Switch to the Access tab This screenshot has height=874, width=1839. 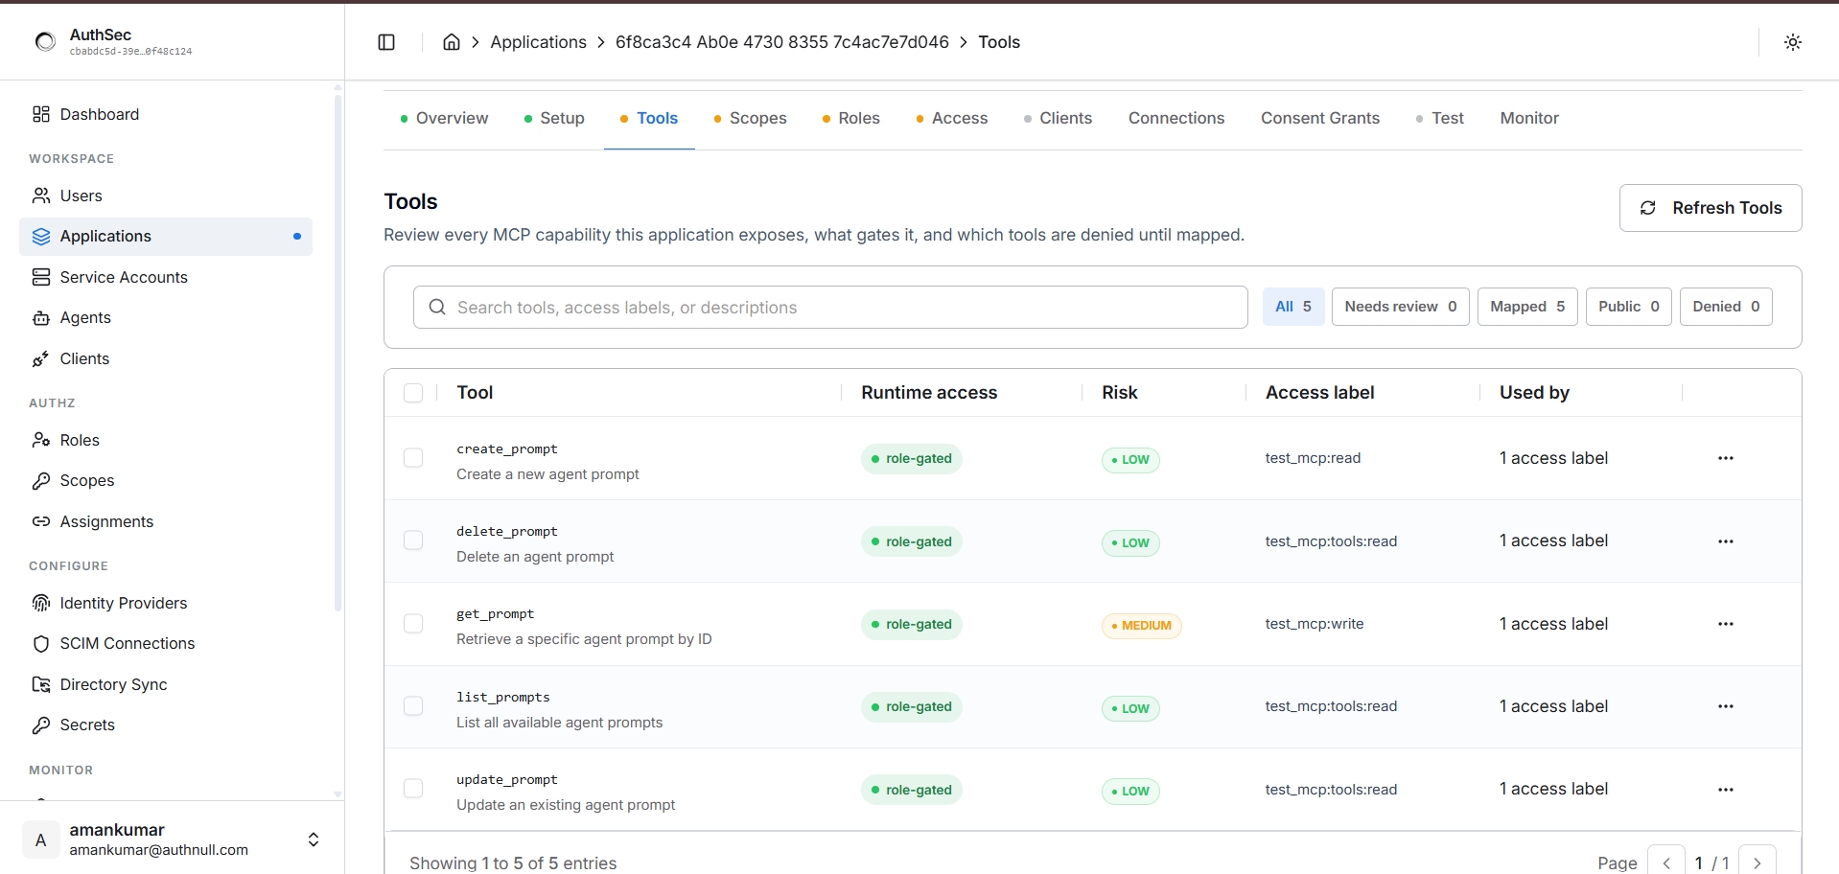[x=951, y=118]
